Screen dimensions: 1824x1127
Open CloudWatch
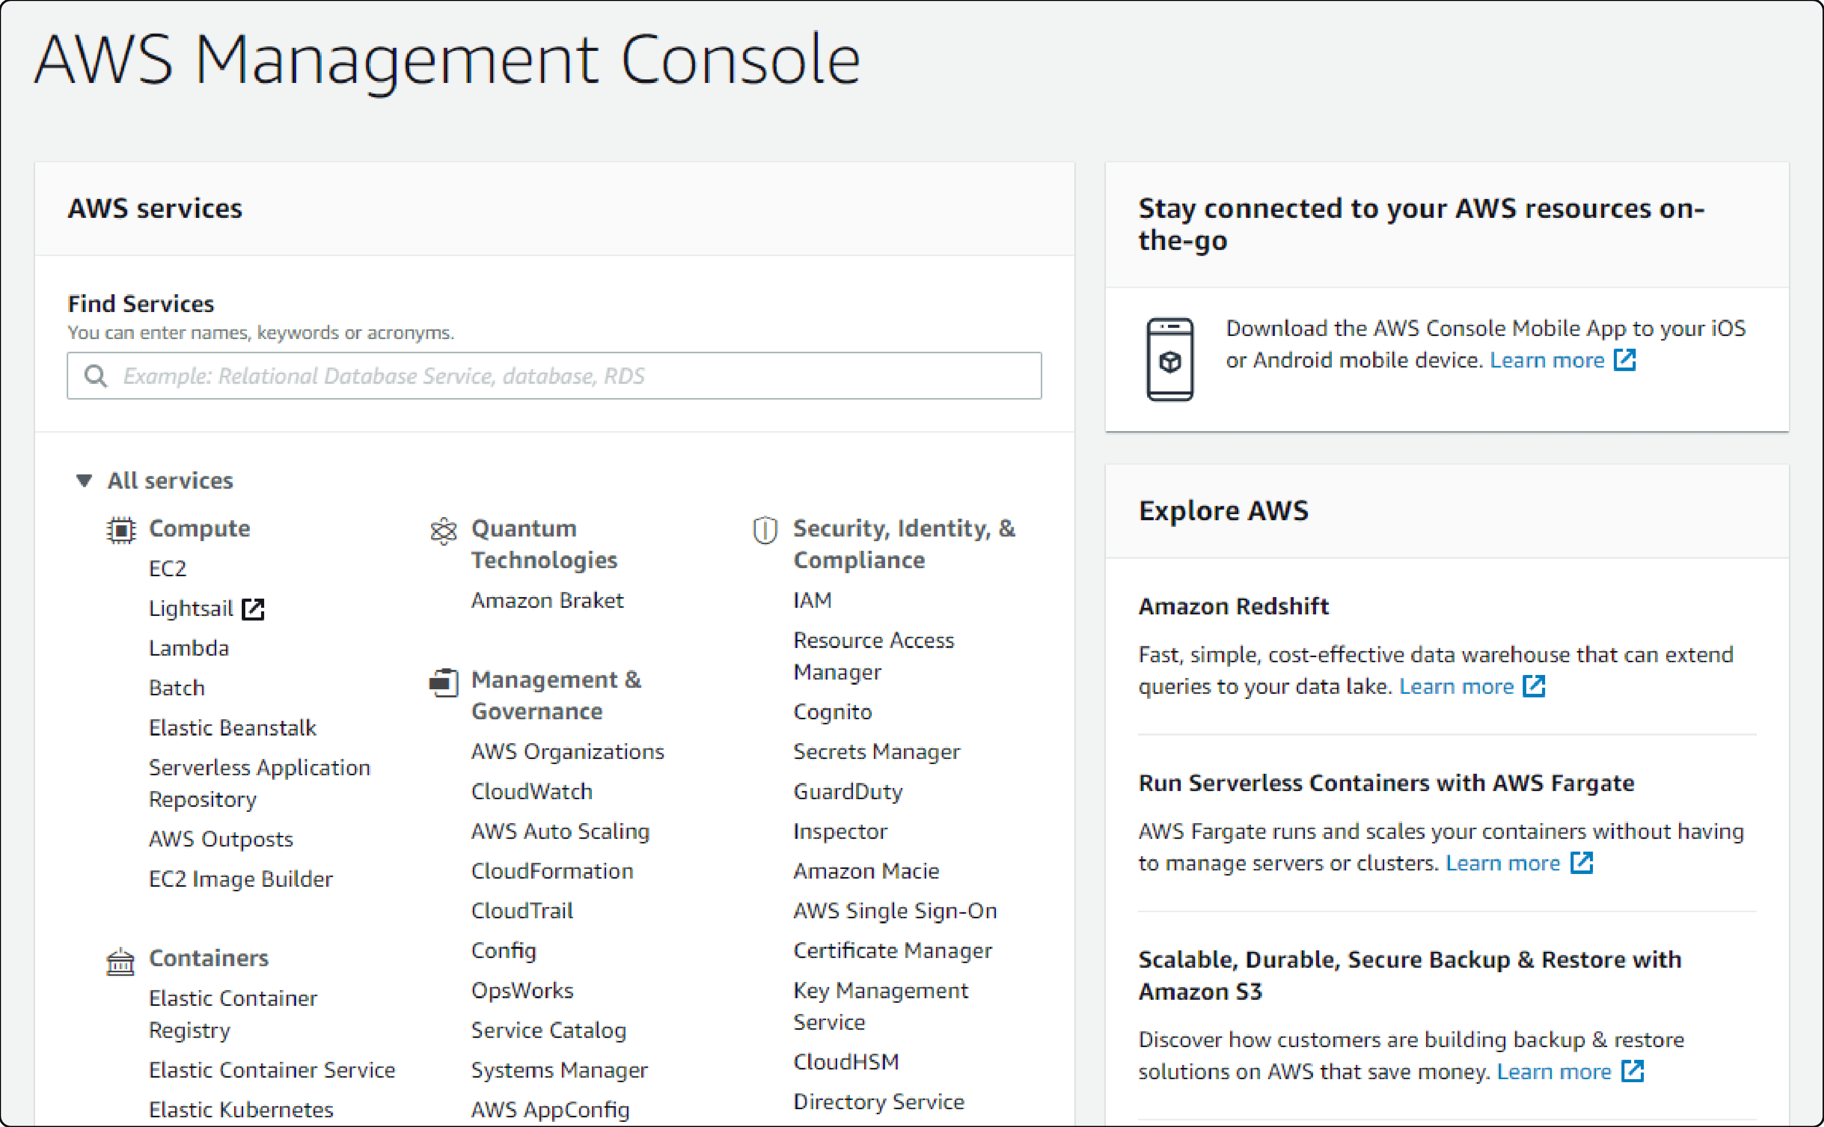click(532, 792)
